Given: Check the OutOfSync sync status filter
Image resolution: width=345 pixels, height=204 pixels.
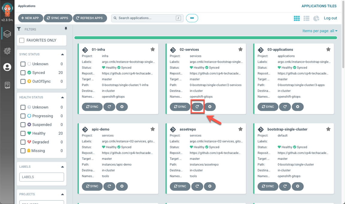Looking at the screenshot, I should coord(23,81).
